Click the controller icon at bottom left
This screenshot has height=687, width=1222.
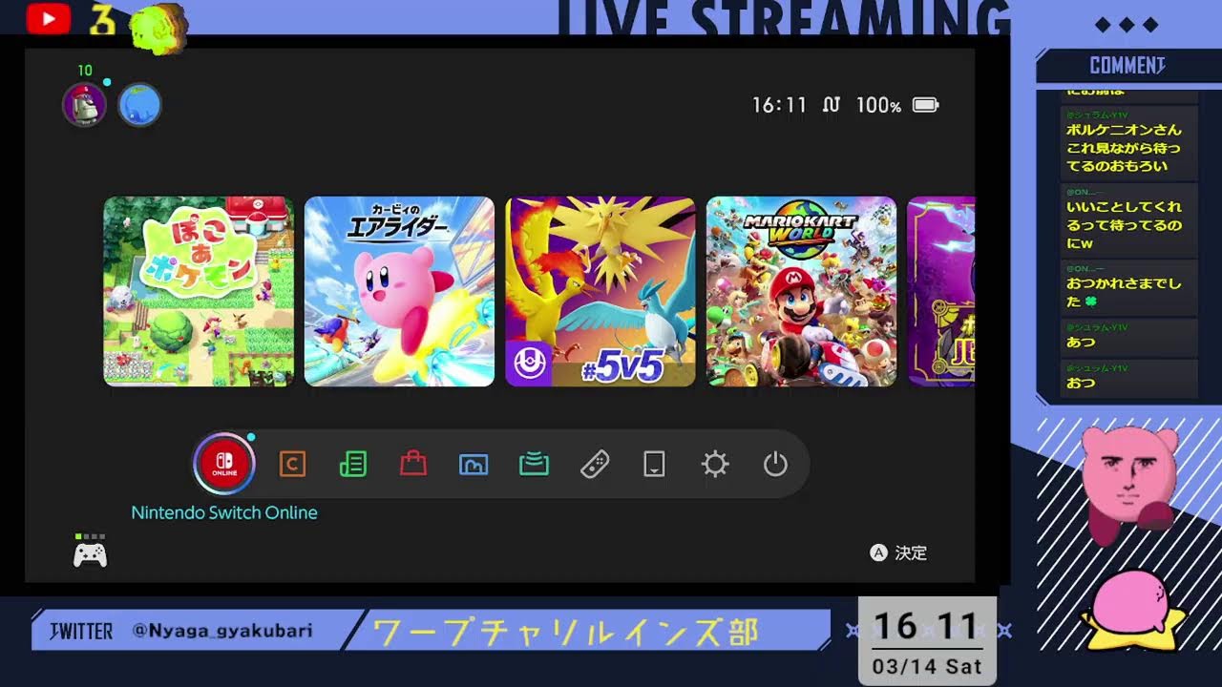(91, 553)
